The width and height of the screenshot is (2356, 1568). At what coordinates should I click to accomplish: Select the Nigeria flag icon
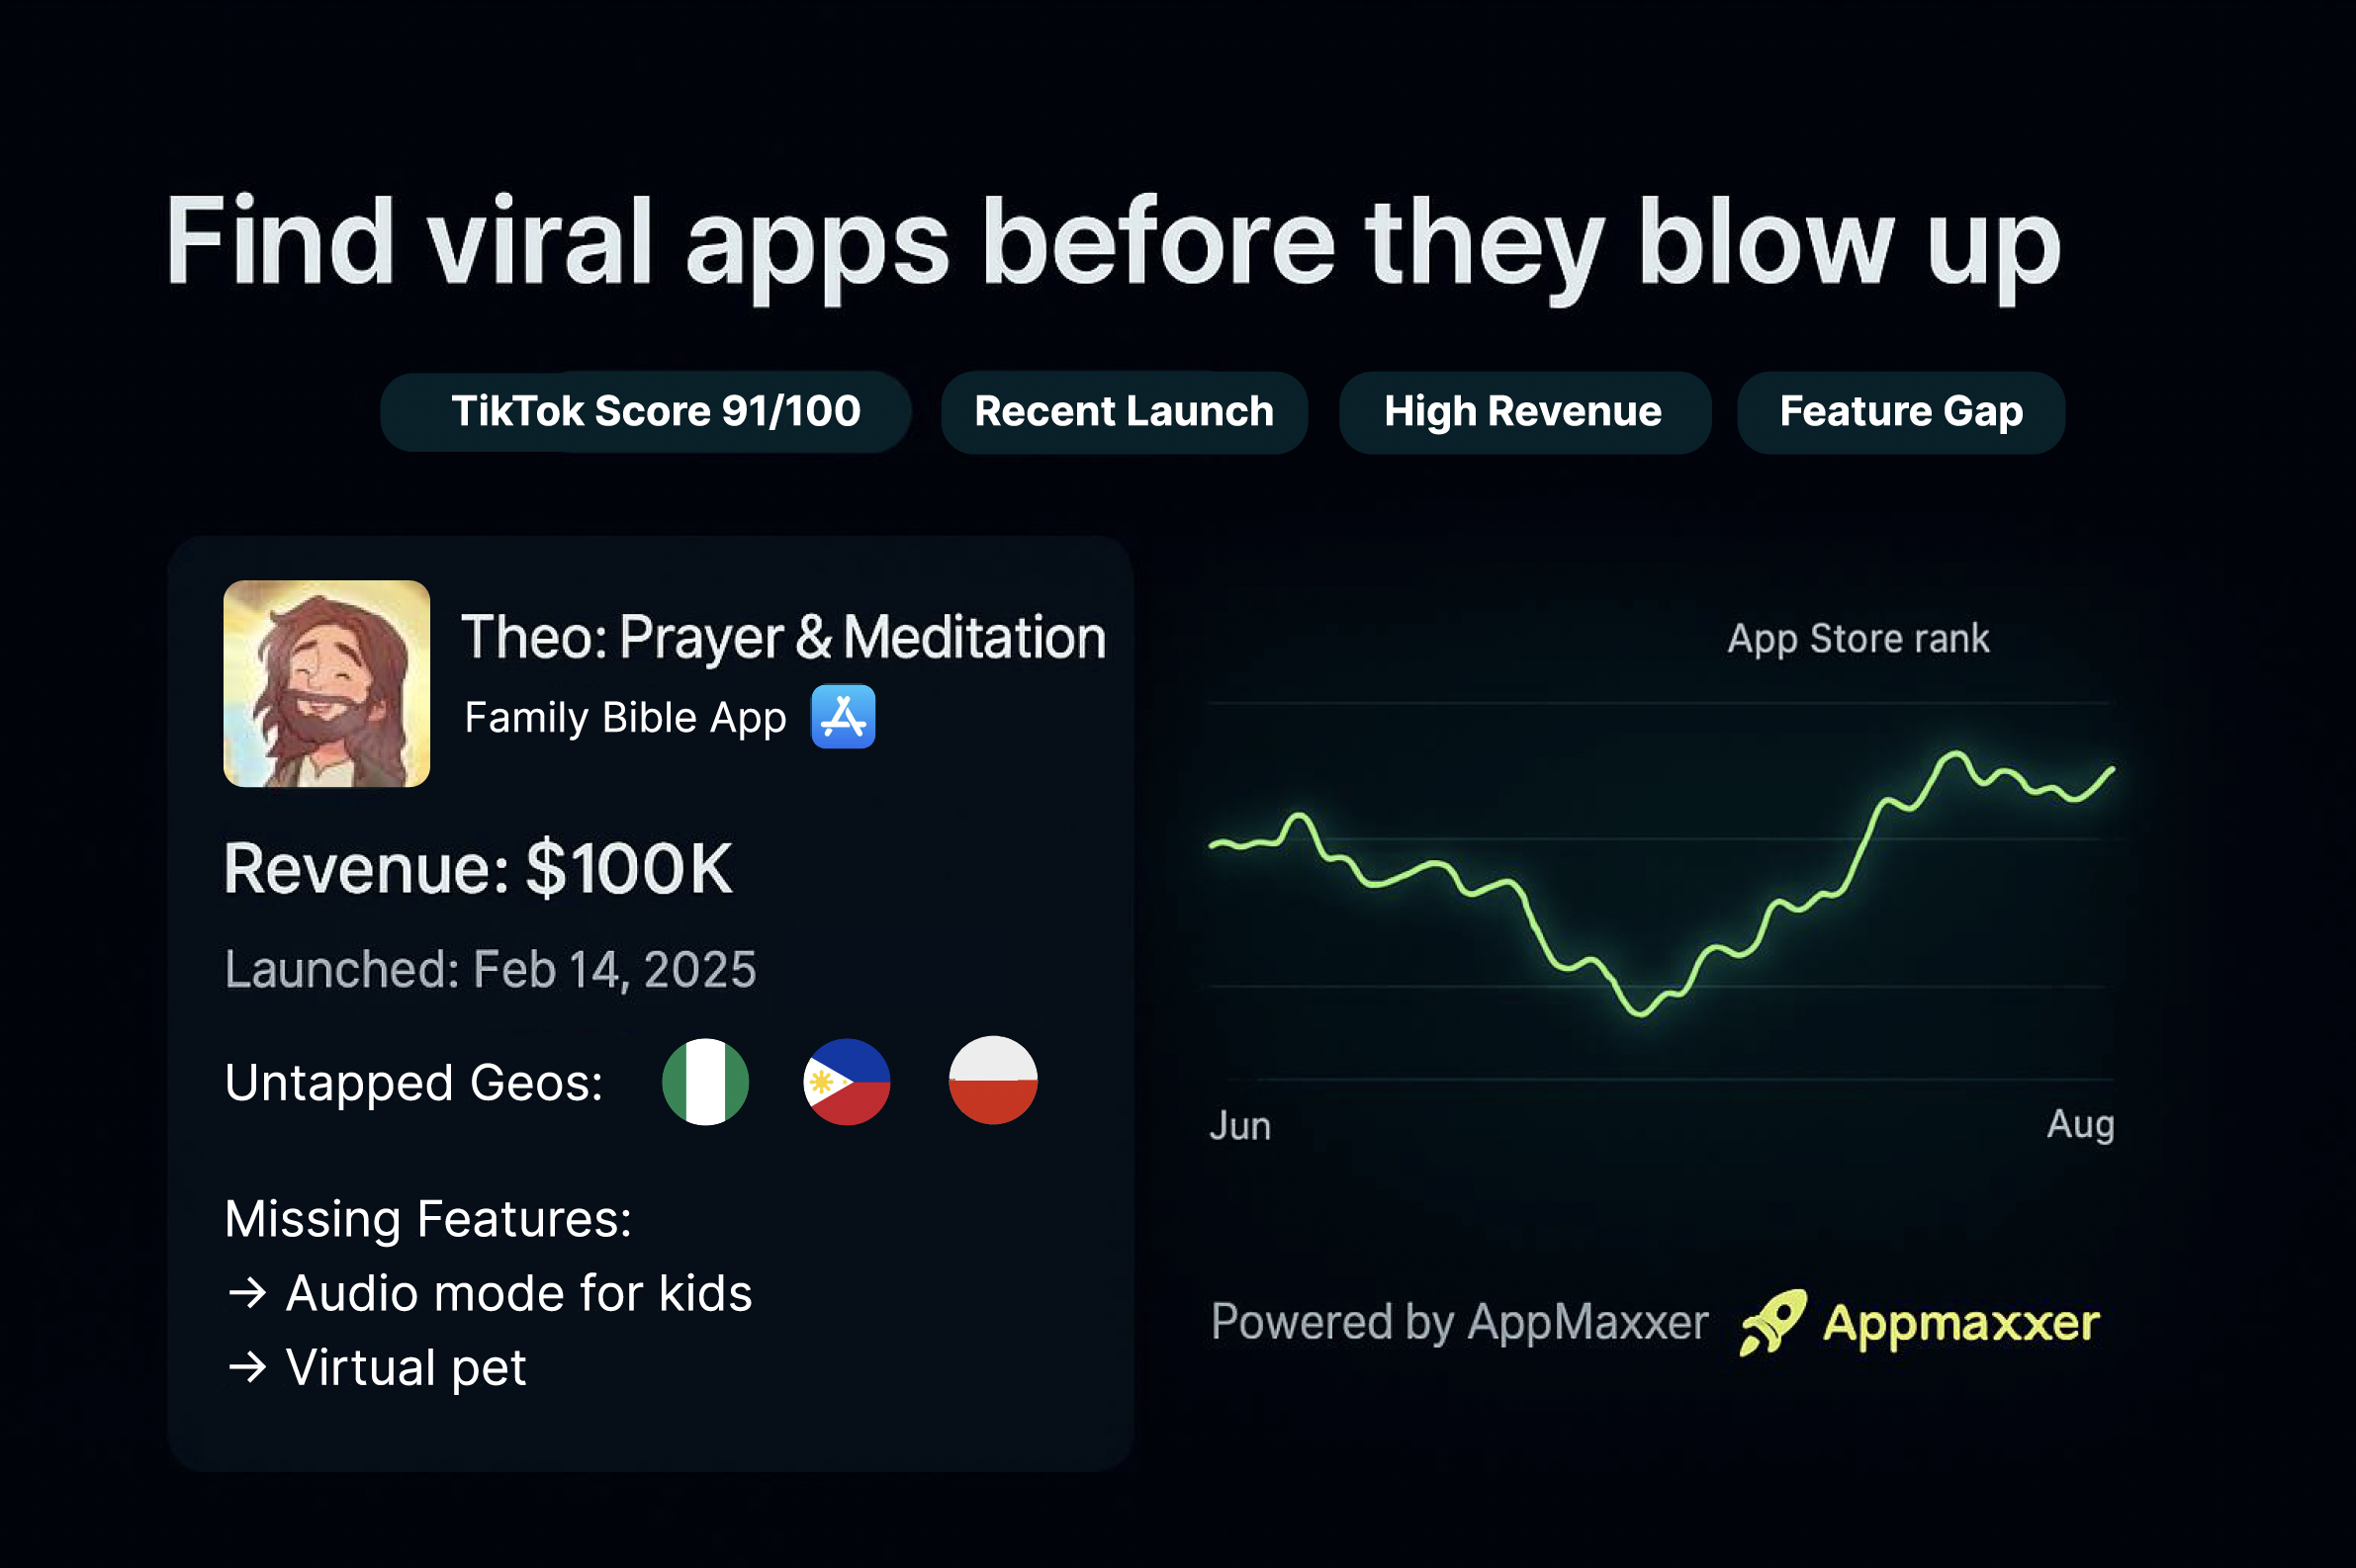click(x=705, y=1082)
